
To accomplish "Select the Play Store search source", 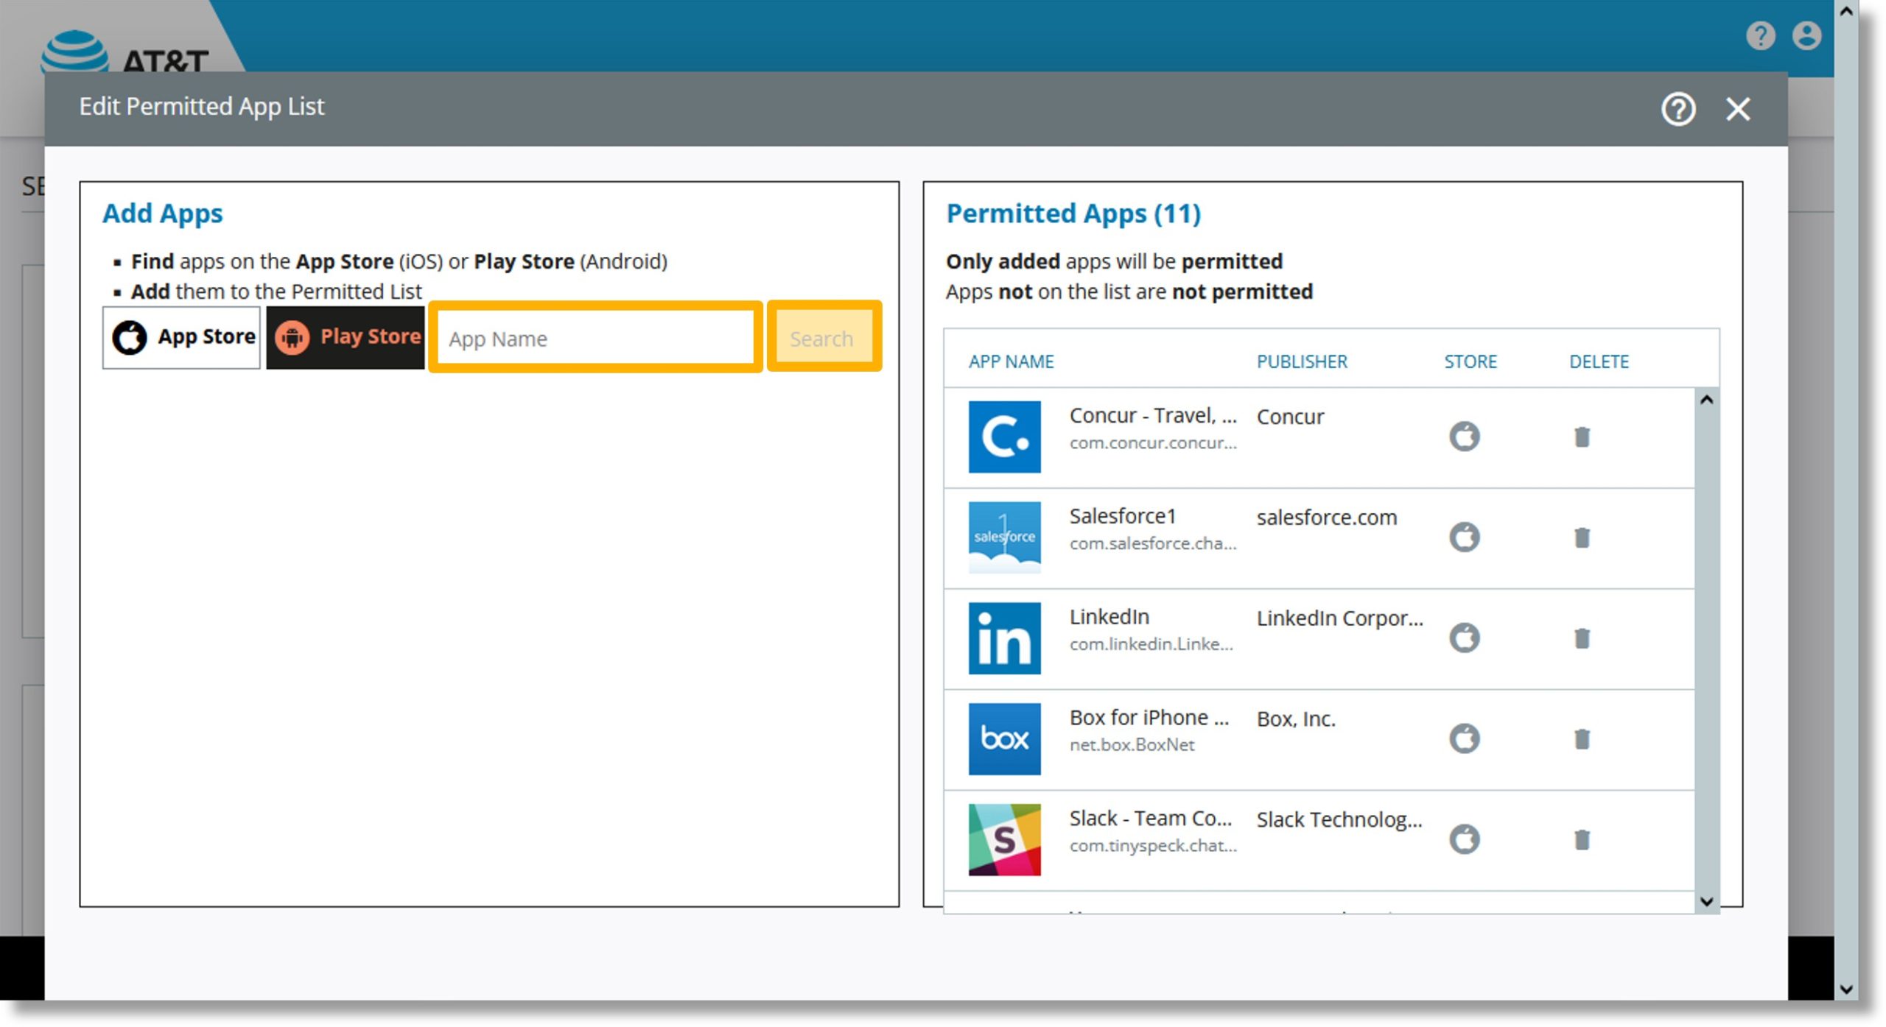I will click(x=346, y=337).
